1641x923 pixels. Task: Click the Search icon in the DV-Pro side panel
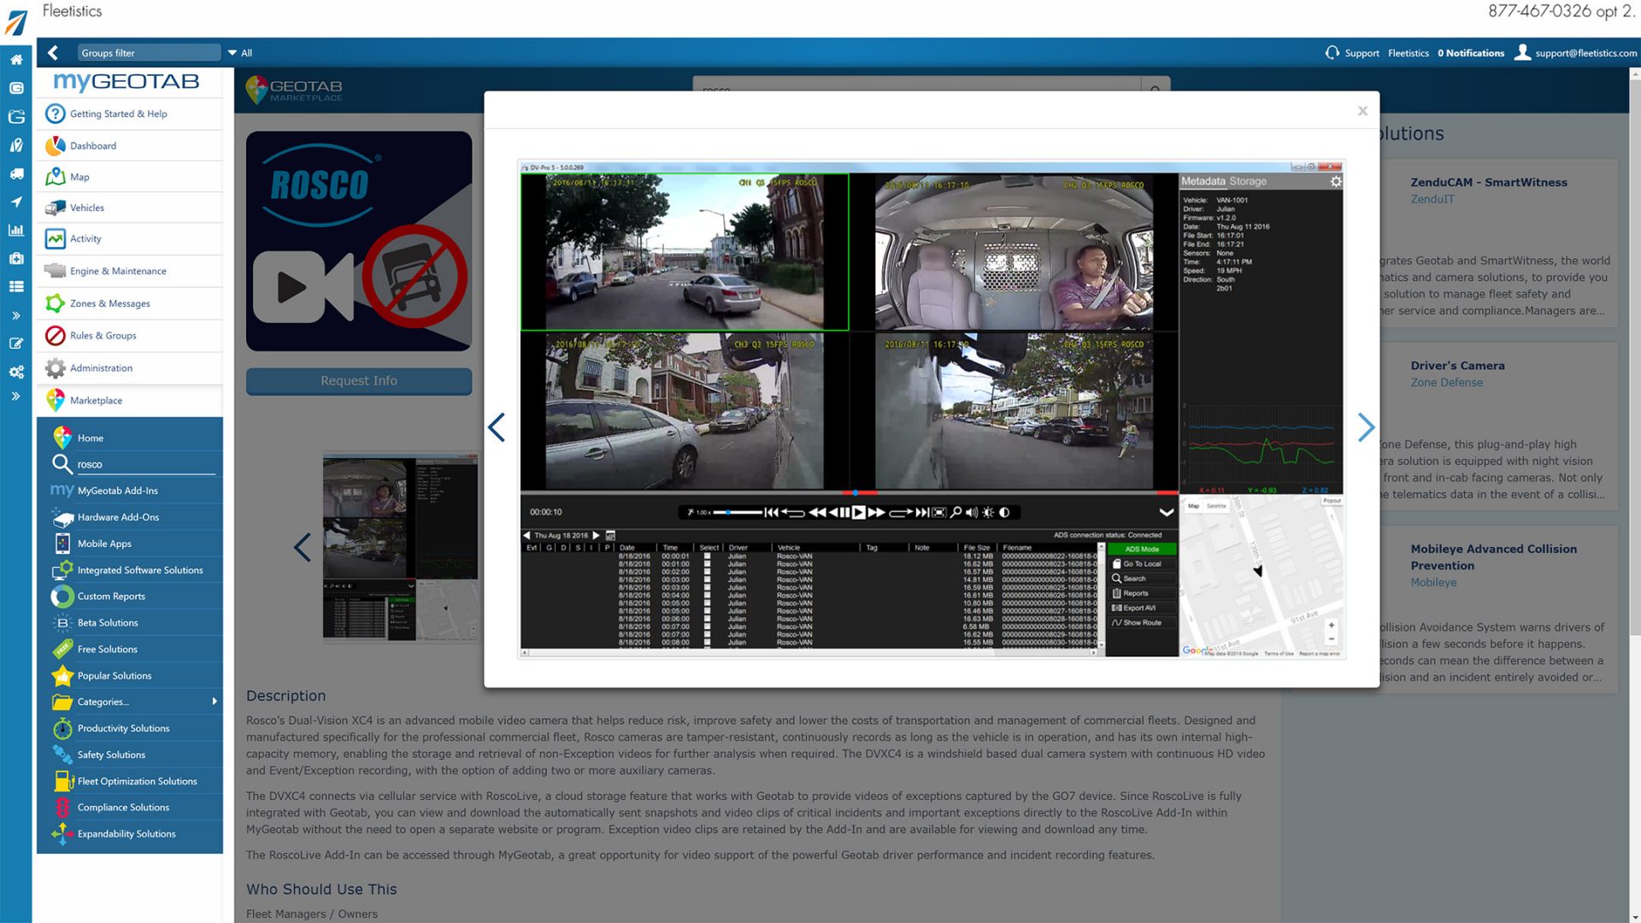pos(1117,579)
